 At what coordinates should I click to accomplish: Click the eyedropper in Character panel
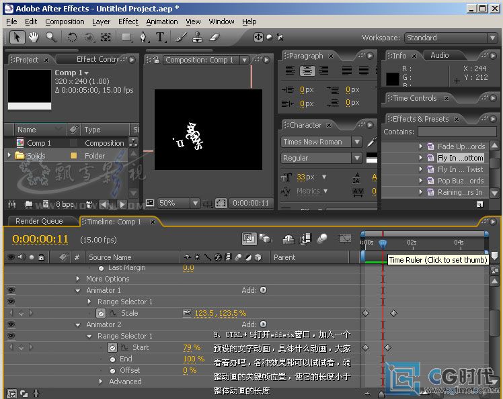371,142
